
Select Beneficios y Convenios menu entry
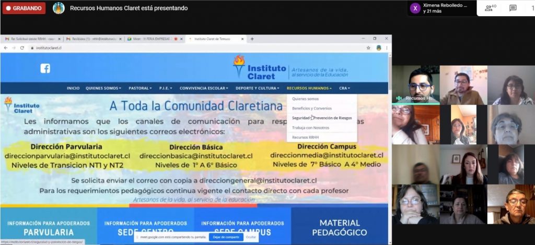click(x=312, y=108)
